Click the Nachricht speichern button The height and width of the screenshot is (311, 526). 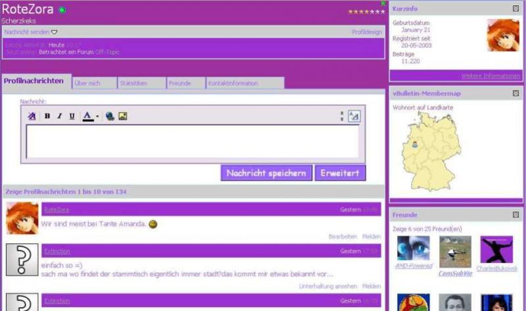coord(266,173)
